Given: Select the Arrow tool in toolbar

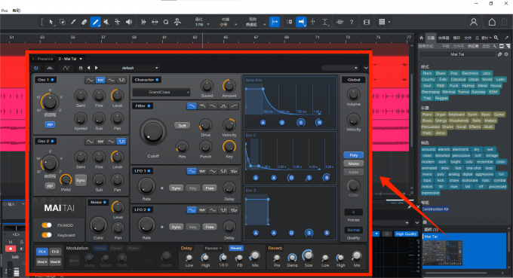Looking at the screenshot, I should [51, 22].
